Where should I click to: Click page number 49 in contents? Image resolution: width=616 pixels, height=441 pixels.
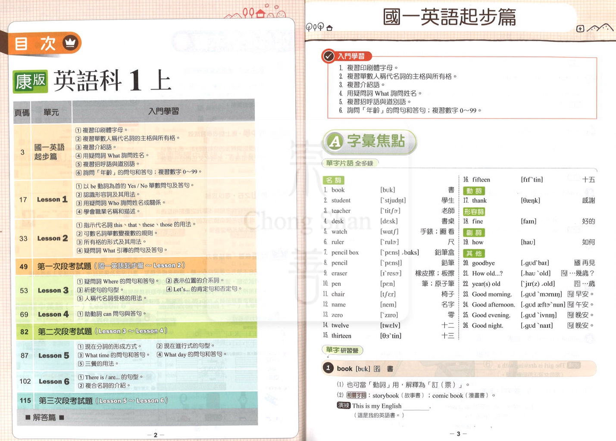pyautogui.click(x=24, y=267)
